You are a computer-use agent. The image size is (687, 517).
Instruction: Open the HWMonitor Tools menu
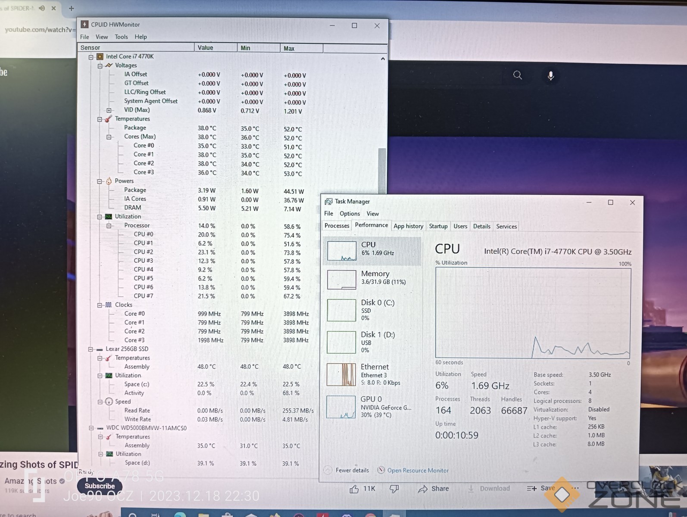121,37
